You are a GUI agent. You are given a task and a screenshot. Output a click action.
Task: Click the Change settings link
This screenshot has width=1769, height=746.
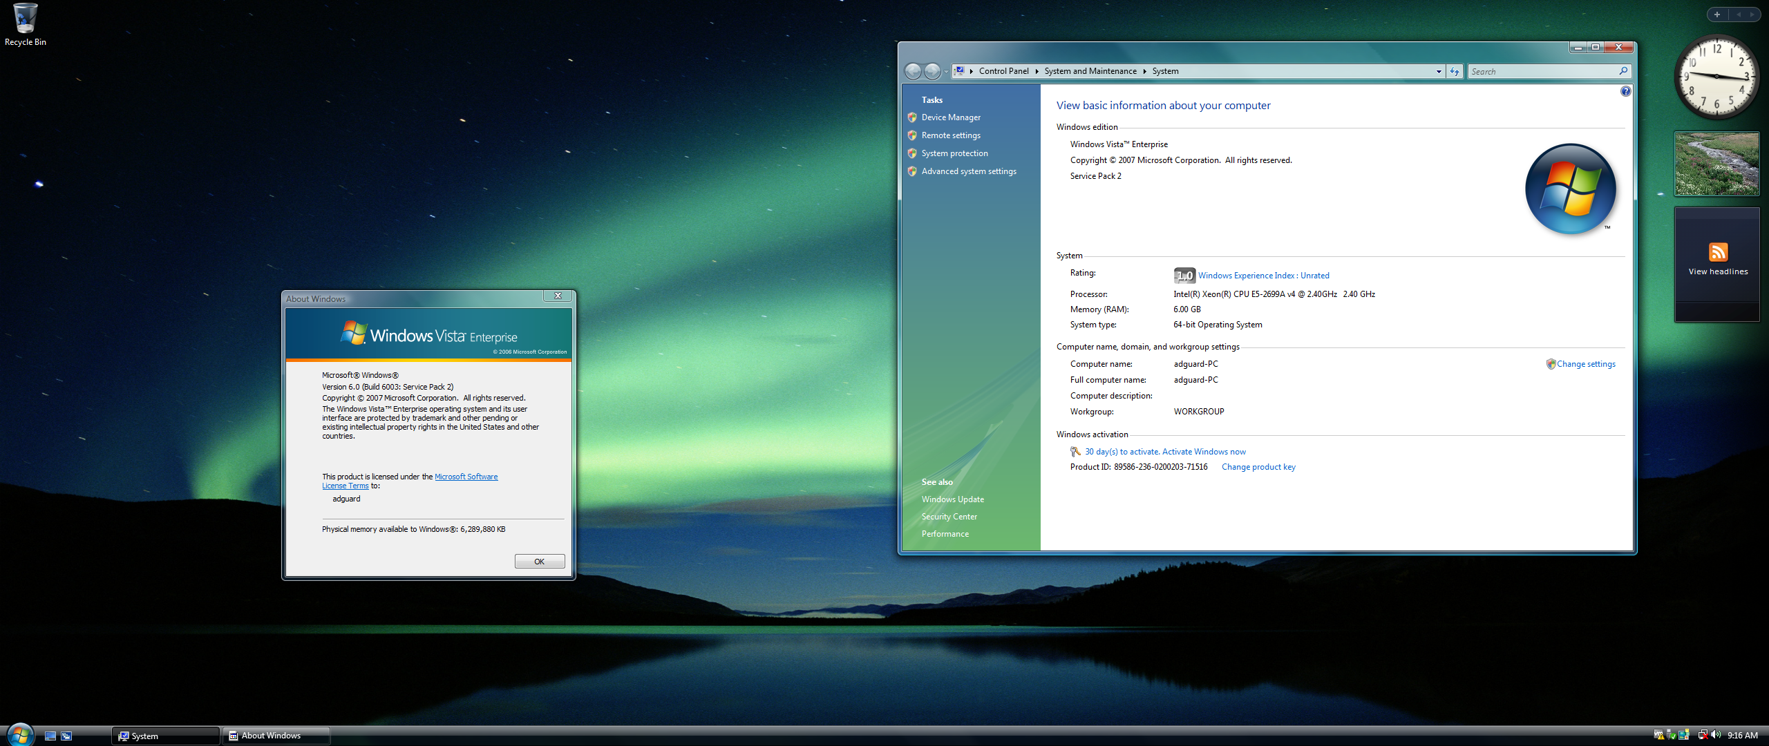1585,364
